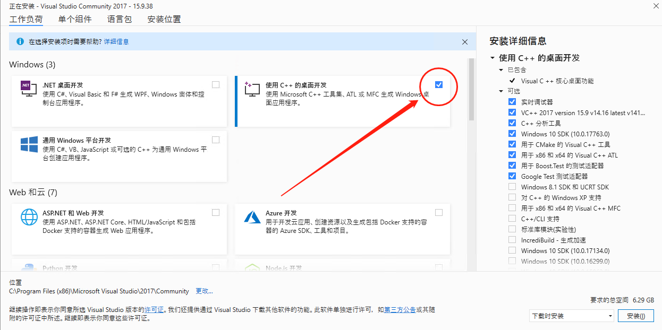
Task: Click the Windows (3) section heading
Action: click(32, 65)
